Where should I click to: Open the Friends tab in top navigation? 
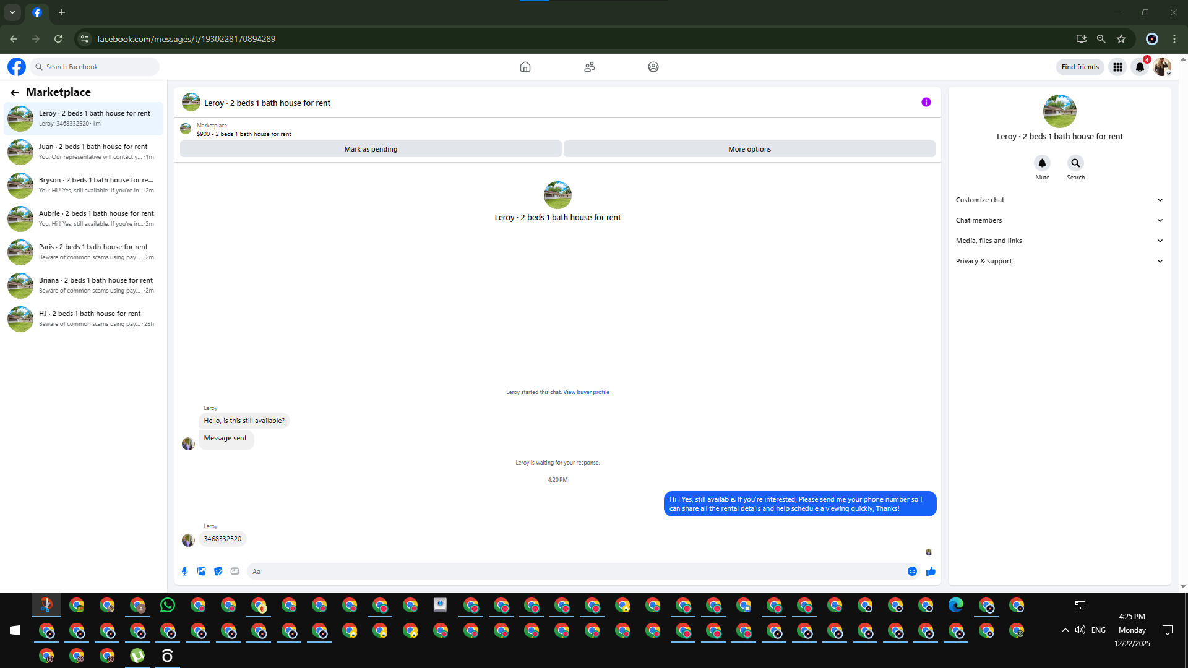[589, 67]
